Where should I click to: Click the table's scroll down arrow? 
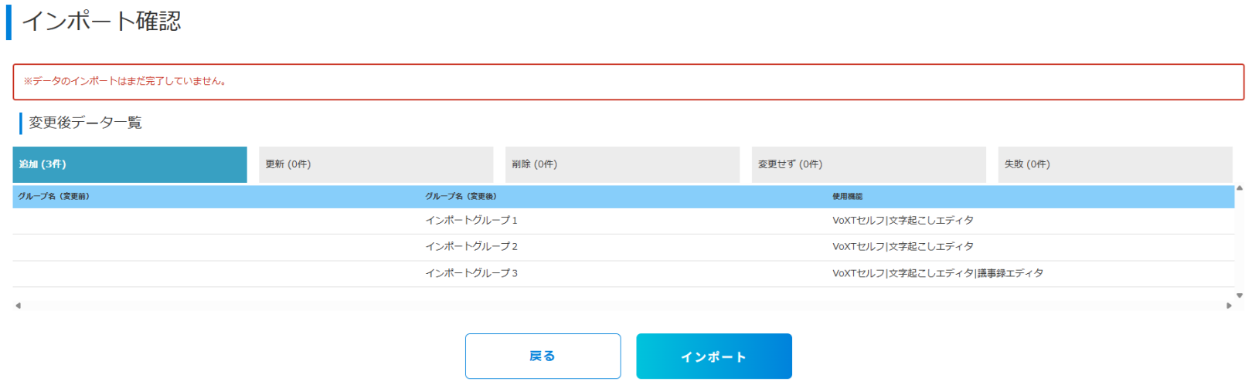tap(1240, 296)
